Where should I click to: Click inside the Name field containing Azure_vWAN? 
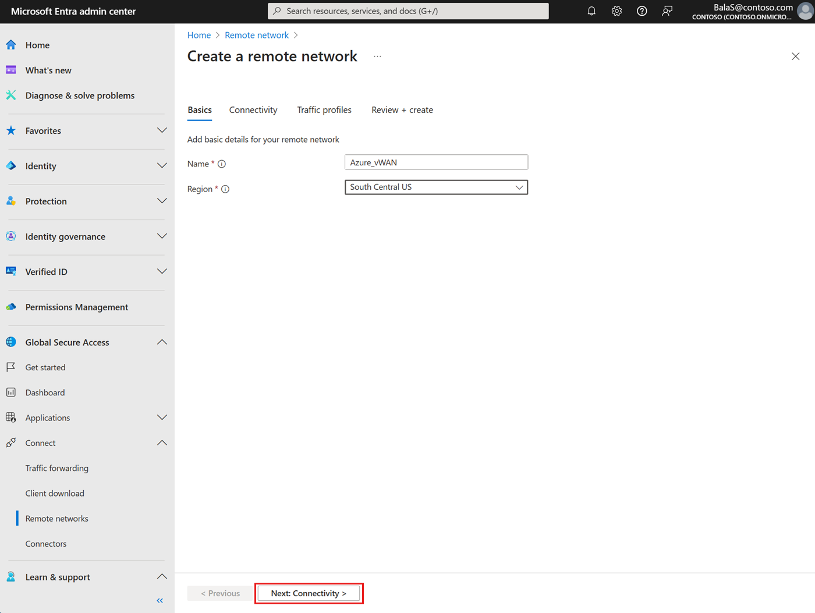pyautogui.click(x=436, y=162)
